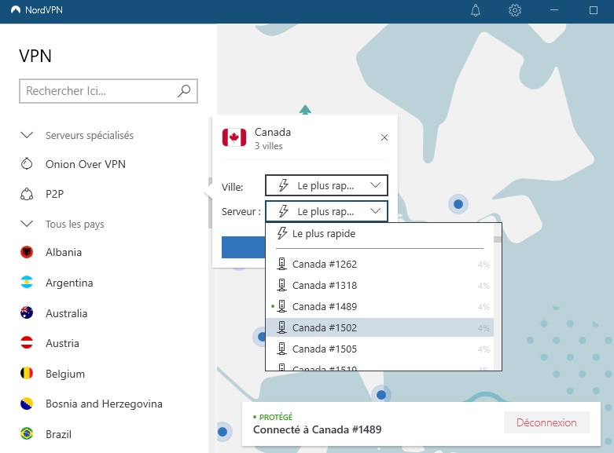The image size is (614, 453).
Task: Click the Belgium flag icon
Action: 27,373
